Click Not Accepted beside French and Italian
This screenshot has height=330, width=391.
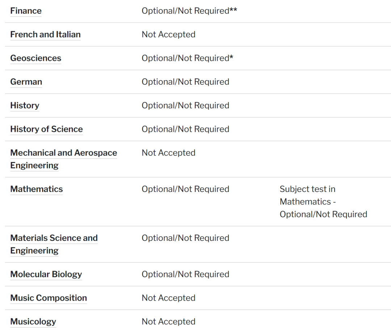[x=168, y=34]
